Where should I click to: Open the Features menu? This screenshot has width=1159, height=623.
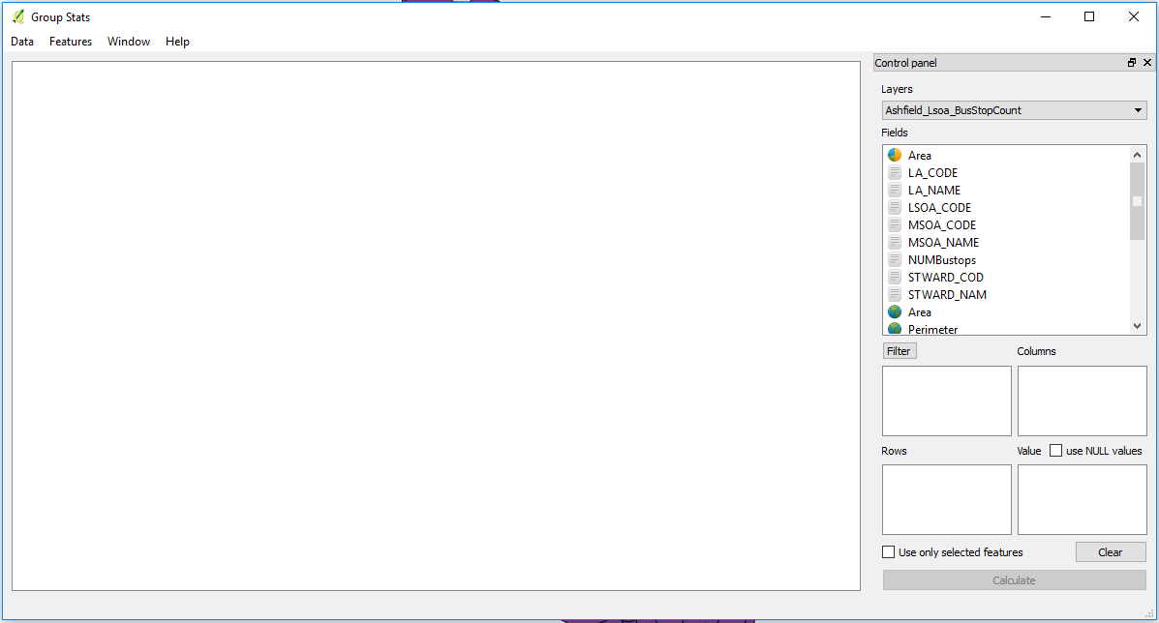tap(71, 42)
